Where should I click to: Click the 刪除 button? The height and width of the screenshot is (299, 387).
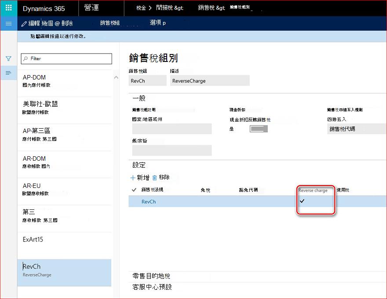coord(67,23)
